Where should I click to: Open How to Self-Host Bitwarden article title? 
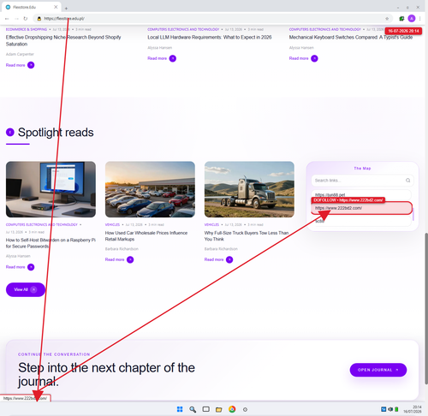coord(51,243)
